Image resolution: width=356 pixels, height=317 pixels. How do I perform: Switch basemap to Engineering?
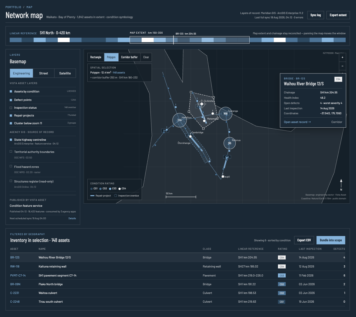[x=21, y=73]
